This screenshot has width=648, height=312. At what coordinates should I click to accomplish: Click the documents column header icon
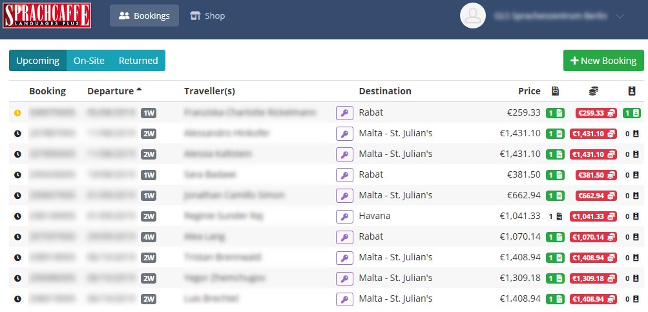click(555, 91)
